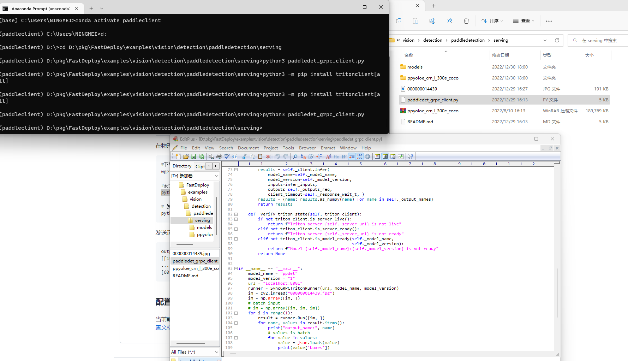The height and width of the screenshot is (361, 628).
Task: Click Save icon in EditPlus toolbar
Action: click(x=194, y=156)
